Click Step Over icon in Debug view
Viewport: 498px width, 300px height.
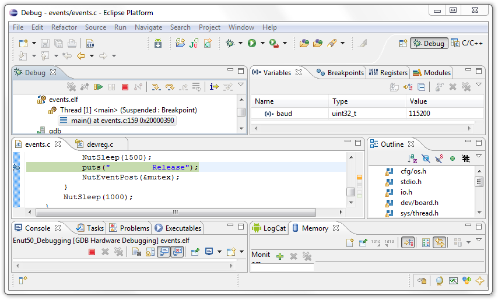click(170, 87)
